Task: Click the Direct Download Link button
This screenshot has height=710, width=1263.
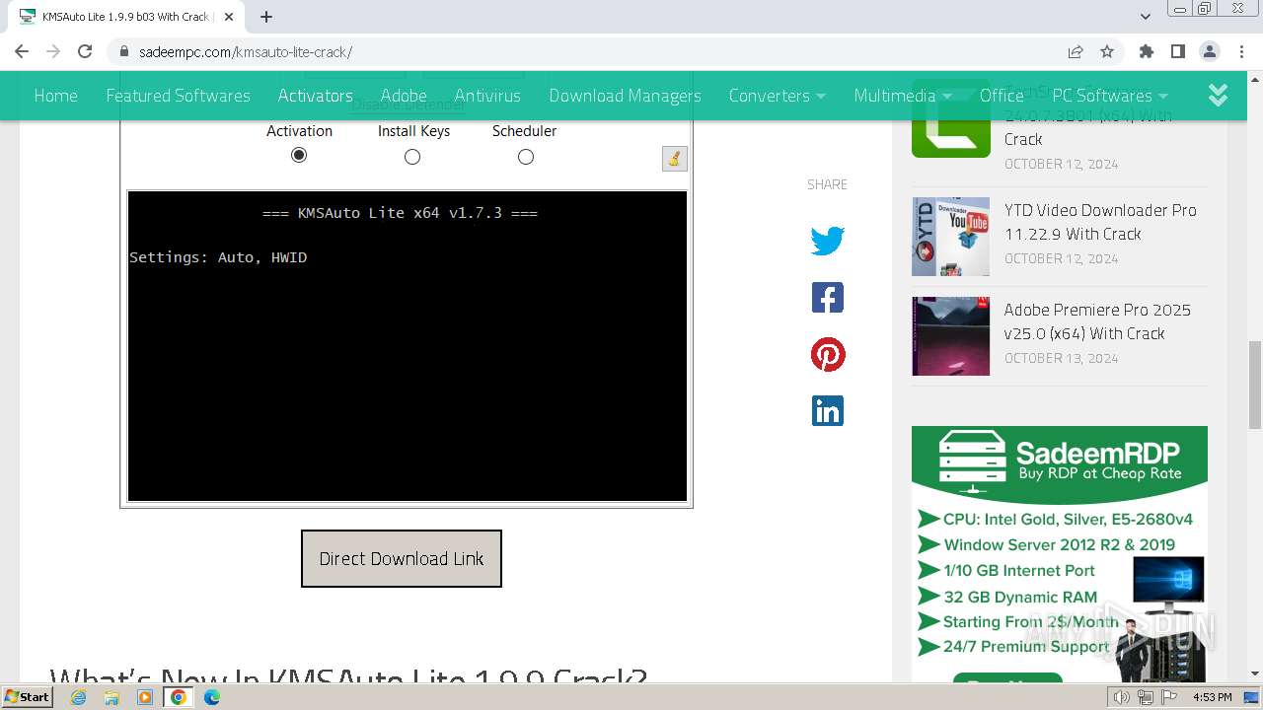Action: (402, 558)
